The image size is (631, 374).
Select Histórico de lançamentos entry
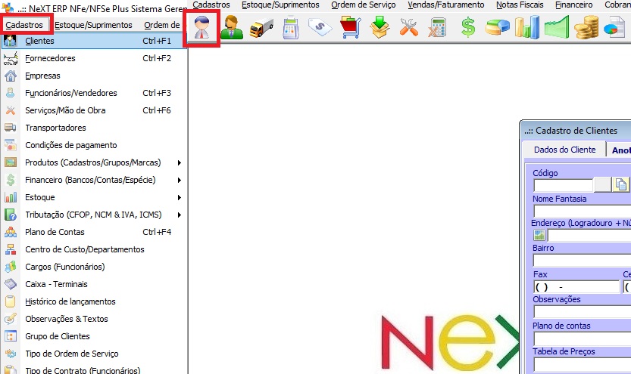(95, 301)
